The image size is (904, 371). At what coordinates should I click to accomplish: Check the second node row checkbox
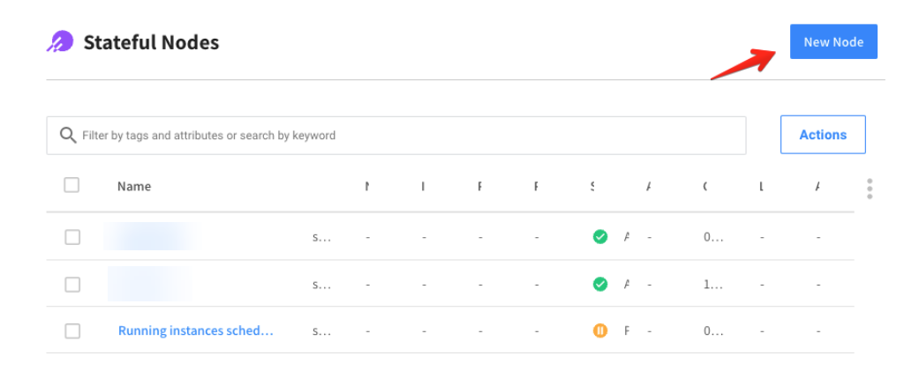click(72, 284)
